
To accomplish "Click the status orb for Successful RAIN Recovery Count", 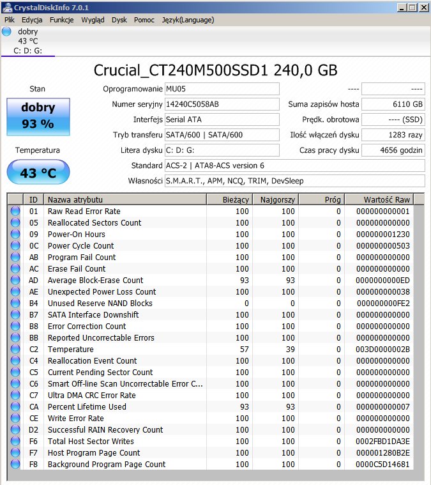I will 15,429.
